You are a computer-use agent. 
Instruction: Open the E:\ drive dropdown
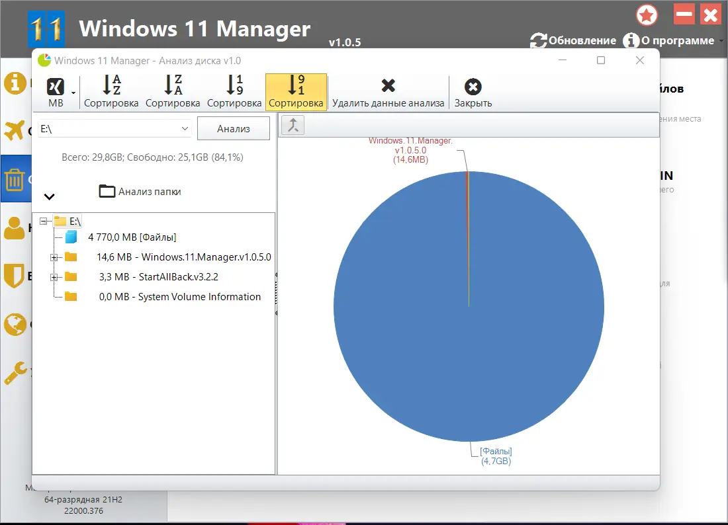click(114, 128)
